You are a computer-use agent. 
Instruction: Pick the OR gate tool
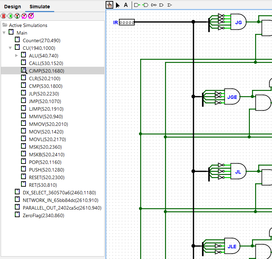tap(169, 5)
